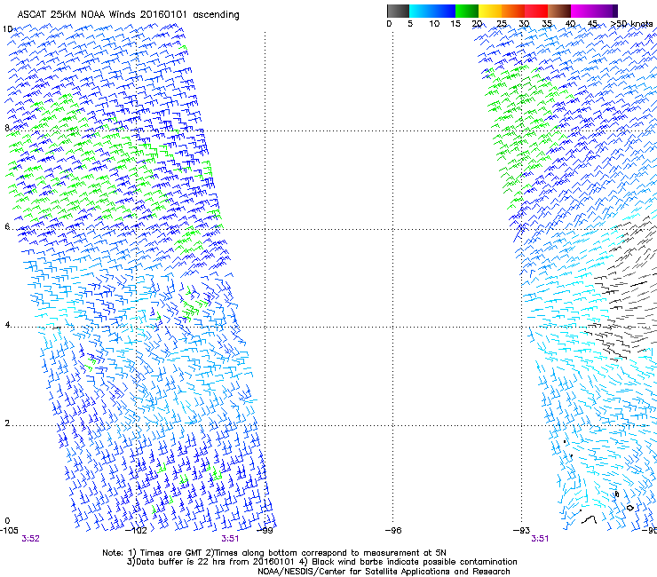Select the green 15-20 knots color bar segment
This screenshot has height=577, width=657.
(467, 11)
